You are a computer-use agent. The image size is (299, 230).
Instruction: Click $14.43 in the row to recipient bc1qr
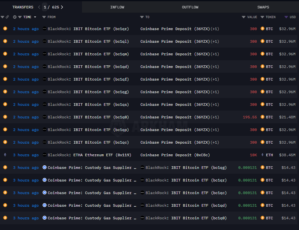pyautogui.click(x=288, y=180)
